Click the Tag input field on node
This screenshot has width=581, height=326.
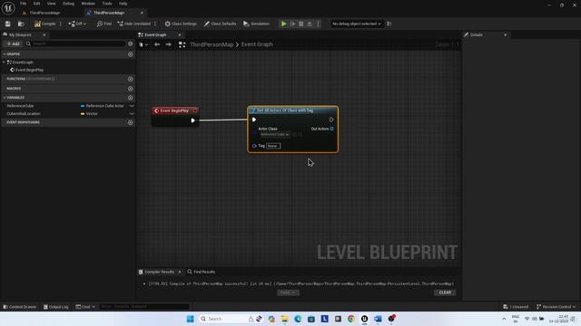(x=273, y=146)
